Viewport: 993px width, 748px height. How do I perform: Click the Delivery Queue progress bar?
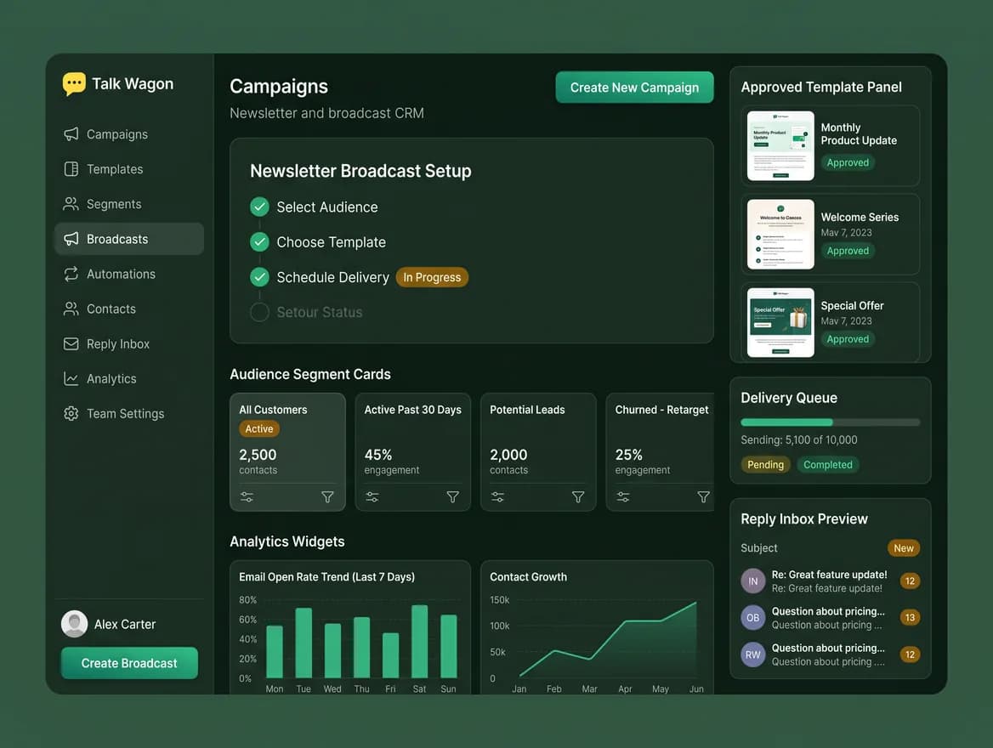click(831, 422)
